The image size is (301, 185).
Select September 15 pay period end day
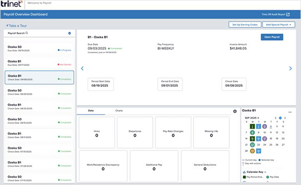tap(252, 138)
